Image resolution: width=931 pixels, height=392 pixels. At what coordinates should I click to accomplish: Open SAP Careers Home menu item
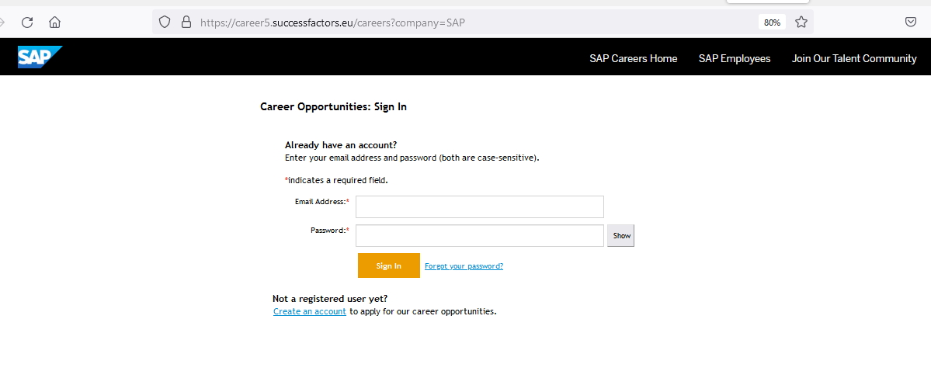[x=633, y=58]
